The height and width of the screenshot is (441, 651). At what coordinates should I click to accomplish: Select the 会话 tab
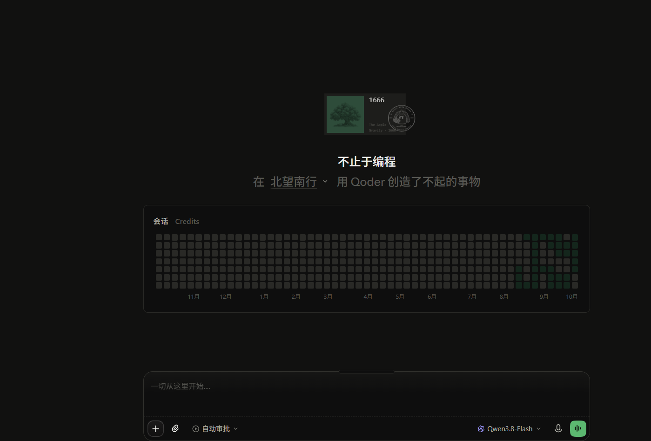tap(161, 222)
